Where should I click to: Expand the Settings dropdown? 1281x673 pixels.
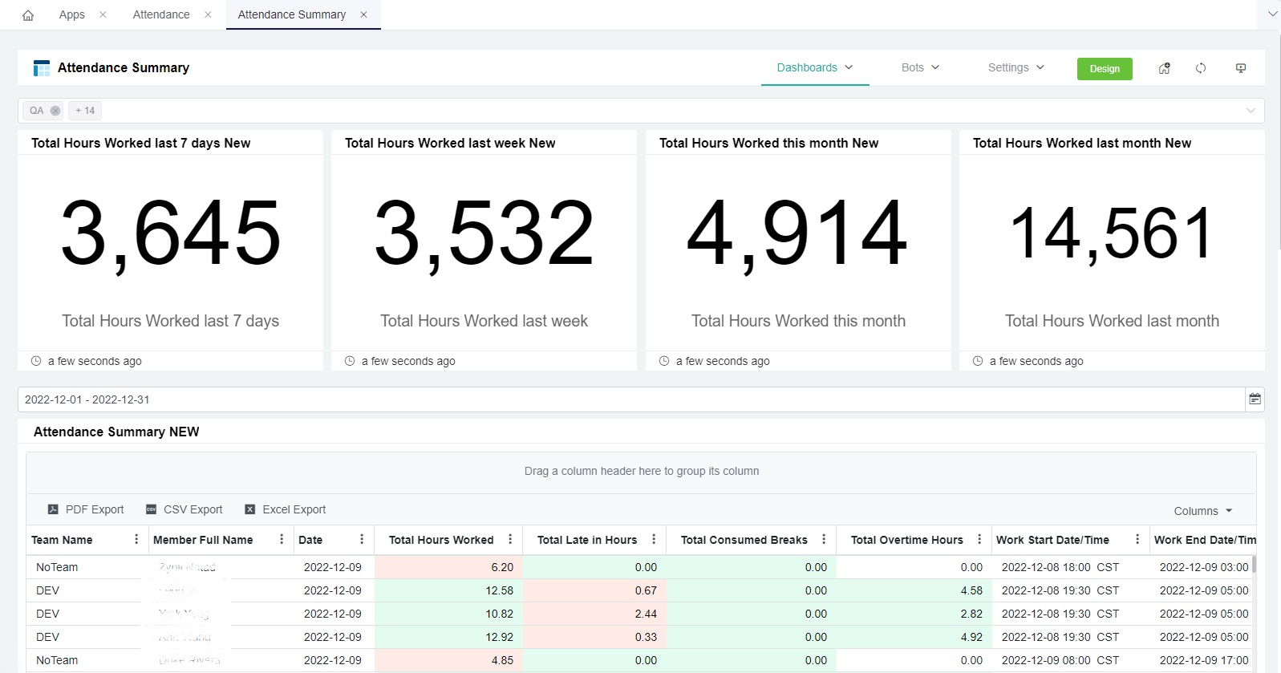coord(1015,67)
